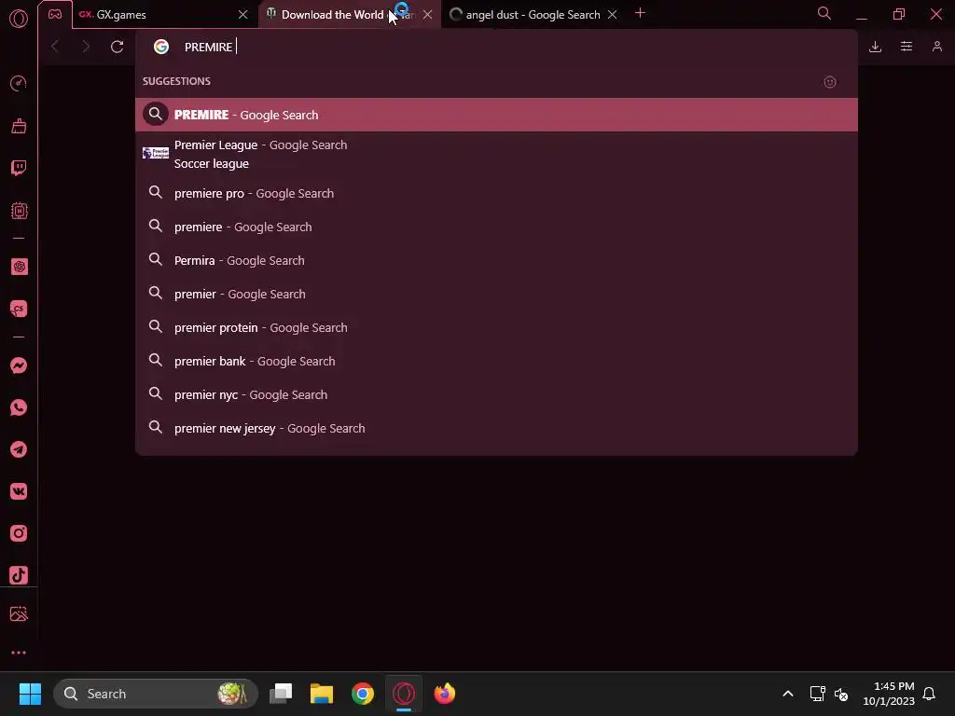Select Premier League Soccer league suggestion
Viewport: 955px width, 716px height.
[x=496, y=154]
